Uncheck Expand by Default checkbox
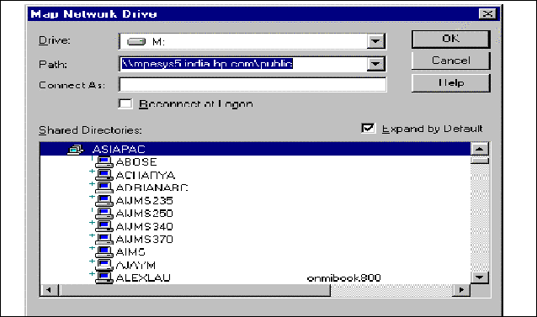The width and height of the screenshot is (537, 317). pyautogui.click(x=368, y=129)
